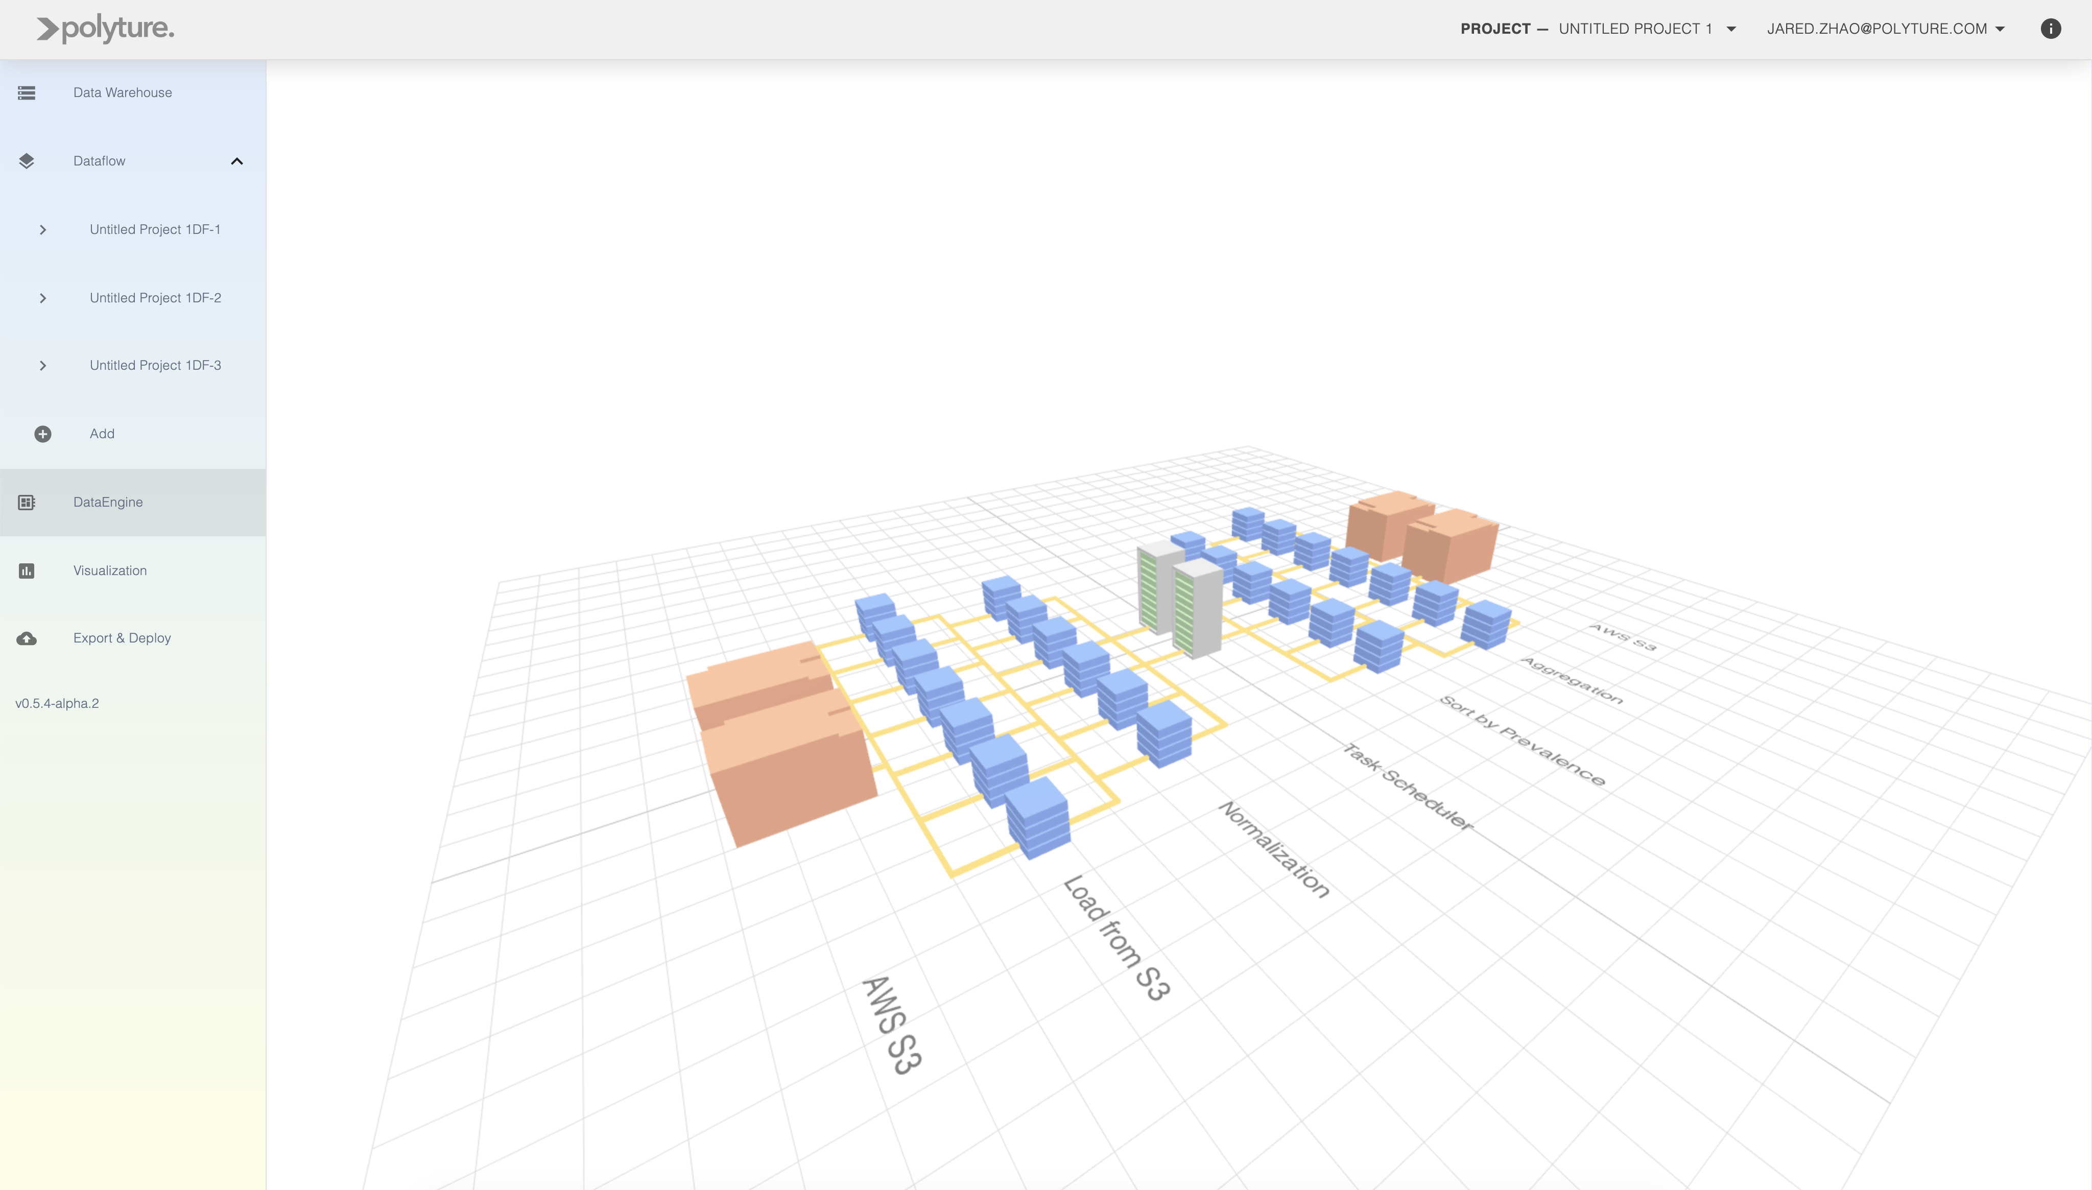Image resolution: width=2092 pixels, height=1190 pixels.
Task: Open Export & Deploy section
Action: [132, 638]
